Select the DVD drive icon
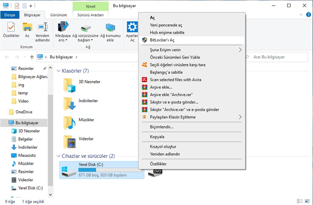This screenshot has height=205, width=313. pyautogui.click(x=155, y=173)
